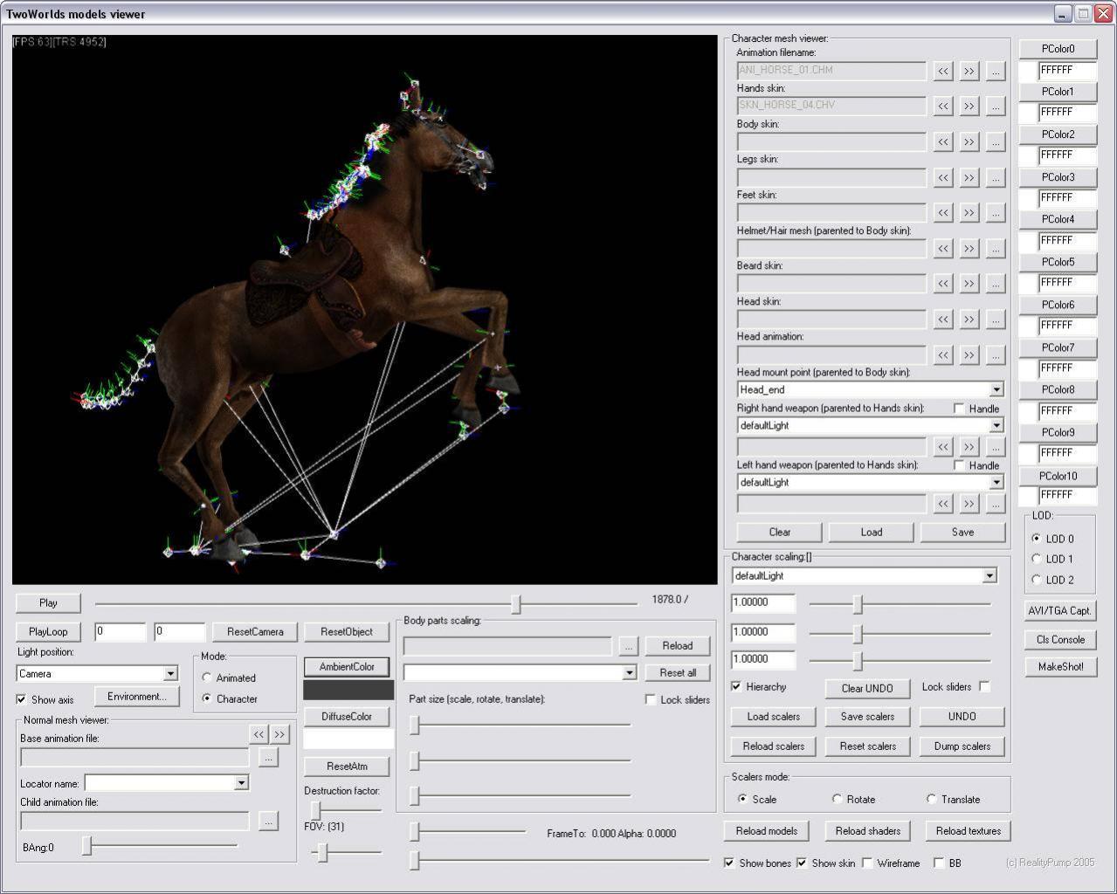The height and width of the screenshot is (894, 1117).
Task: Toggle Show bones checkbox
Action: click(729, 863)
